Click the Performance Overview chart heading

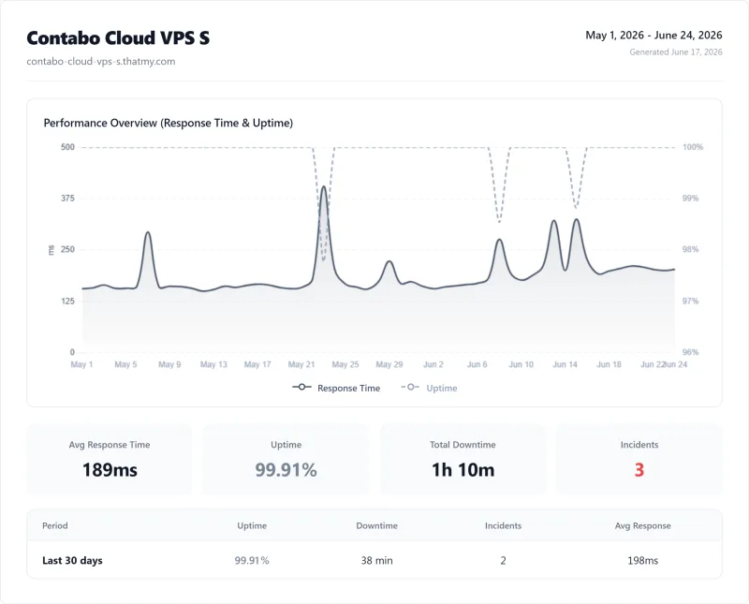point(169,123)
